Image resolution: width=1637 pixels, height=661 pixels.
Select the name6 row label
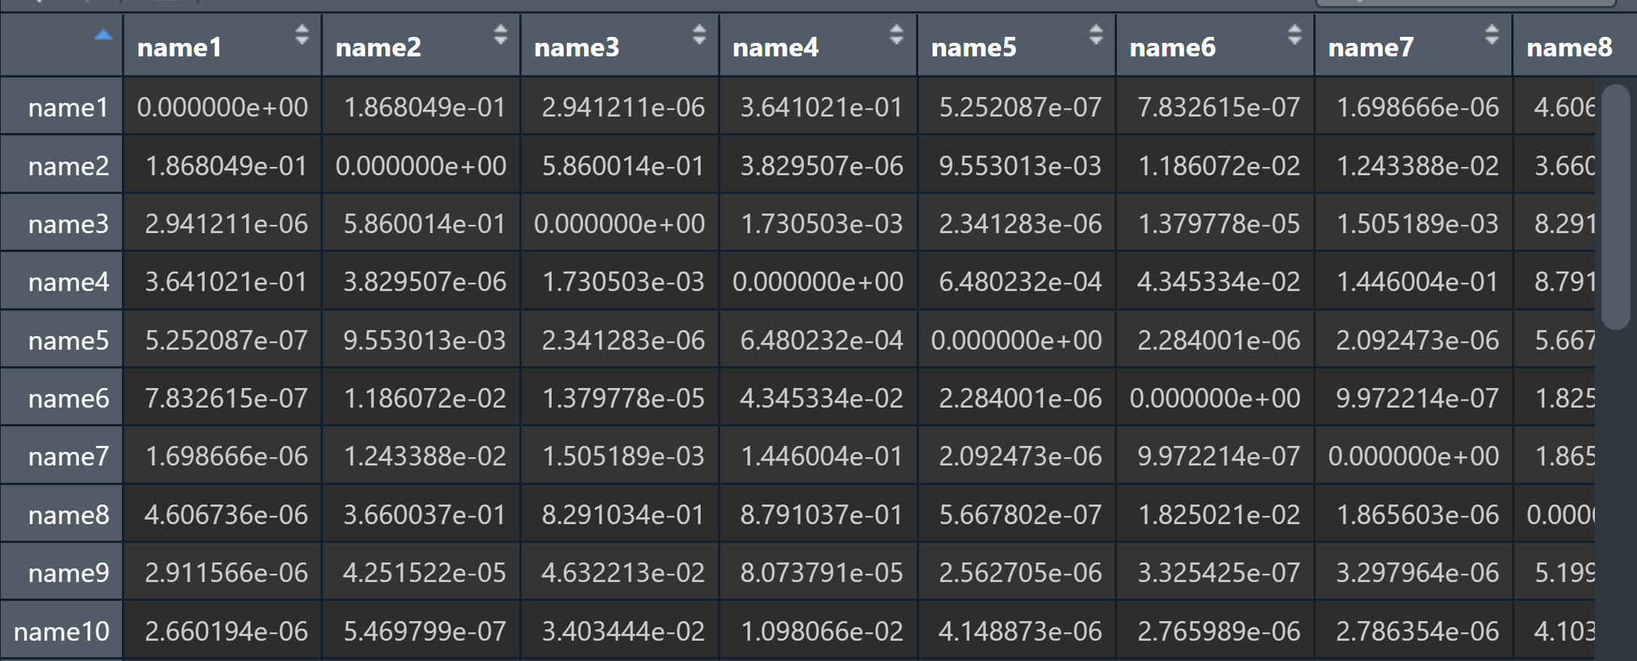point(68,399)
